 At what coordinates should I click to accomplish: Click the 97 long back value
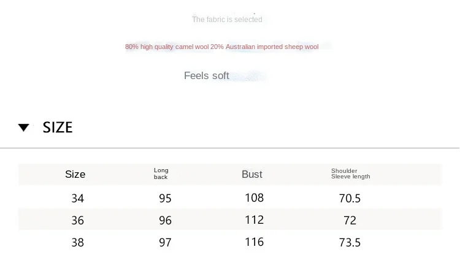click(x=165, y=243)
